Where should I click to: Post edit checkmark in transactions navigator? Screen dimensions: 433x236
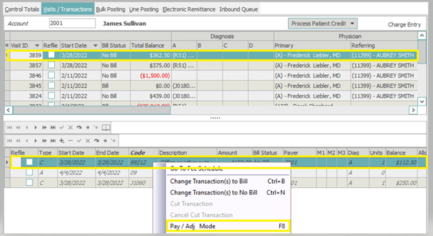coord(79,141)
